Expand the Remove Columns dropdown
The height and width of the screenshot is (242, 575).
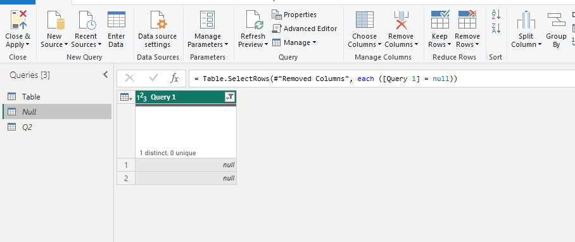pyautogui.click(x=416, y=45)
